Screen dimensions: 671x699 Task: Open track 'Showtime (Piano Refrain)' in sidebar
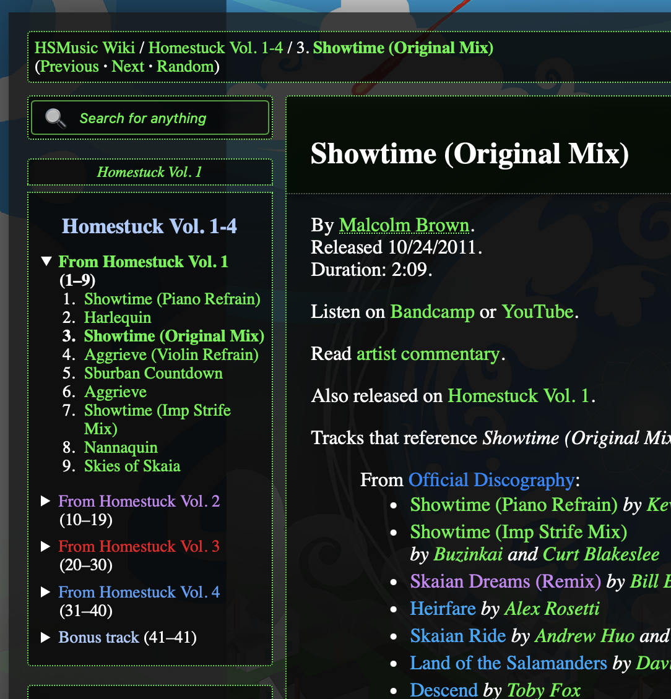pyautogui.click(x=172, y=299)
